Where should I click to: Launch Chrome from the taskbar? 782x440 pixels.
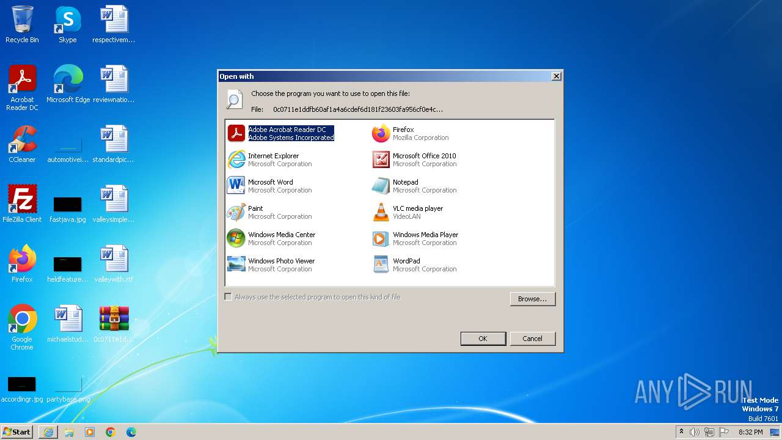point(111,432)
